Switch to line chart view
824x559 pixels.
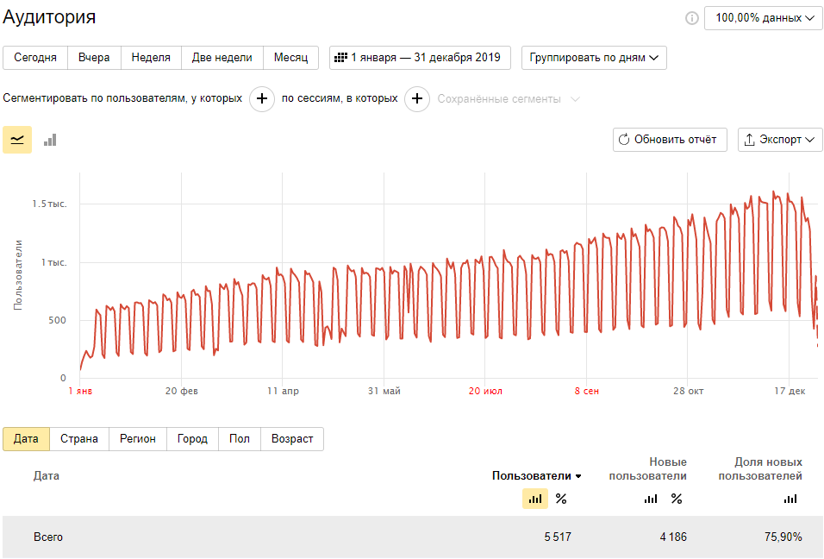[x=17, y=140]
